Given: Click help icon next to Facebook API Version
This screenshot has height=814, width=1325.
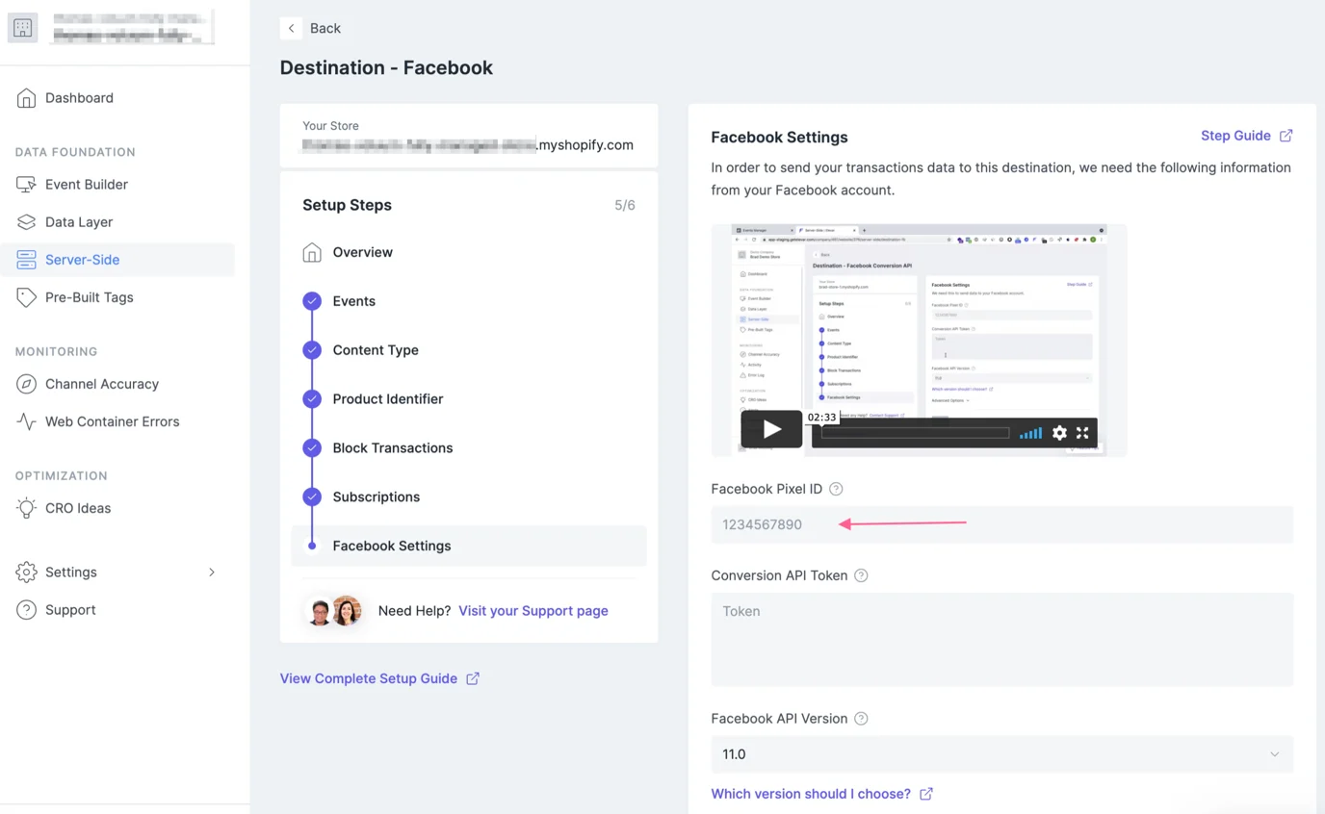Looking at the screenshot, I should pyautogui.click(x=861, y=719).
